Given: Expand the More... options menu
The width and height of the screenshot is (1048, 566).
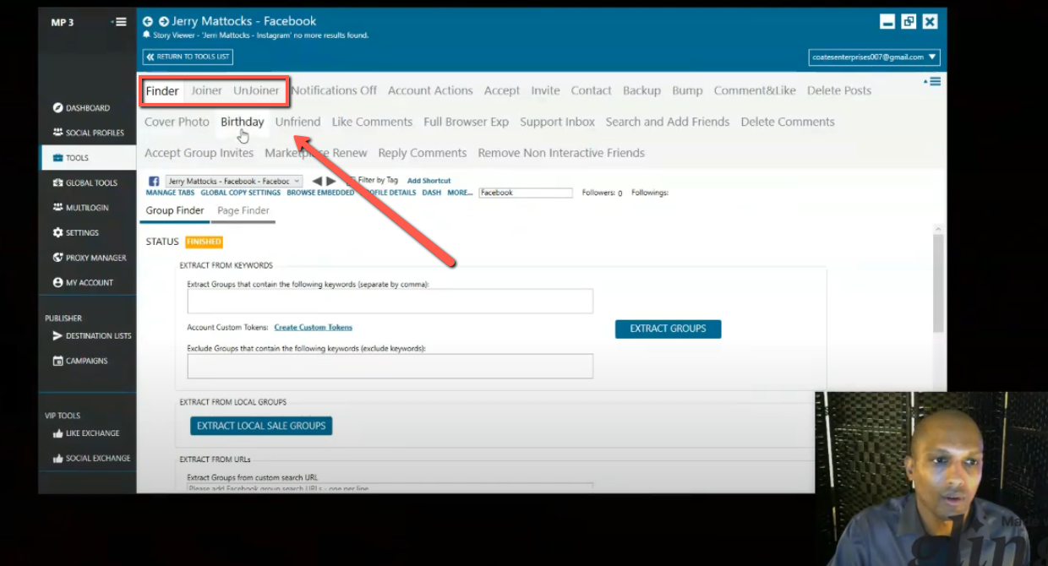Looking at the screenshot, I should pos(460,192).
